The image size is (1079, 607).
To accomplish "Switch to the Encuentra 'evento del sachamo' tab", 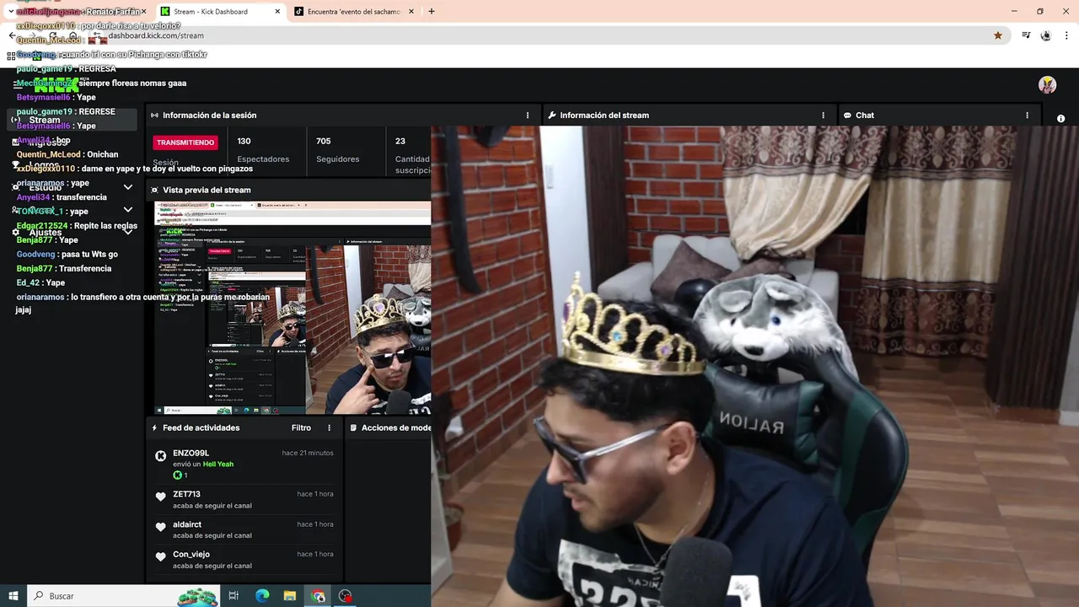I will [354, 12].
